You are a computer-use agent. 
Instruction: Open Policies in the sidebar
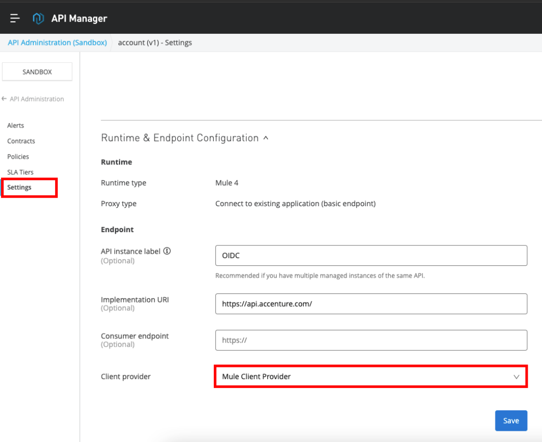[18, 156]
